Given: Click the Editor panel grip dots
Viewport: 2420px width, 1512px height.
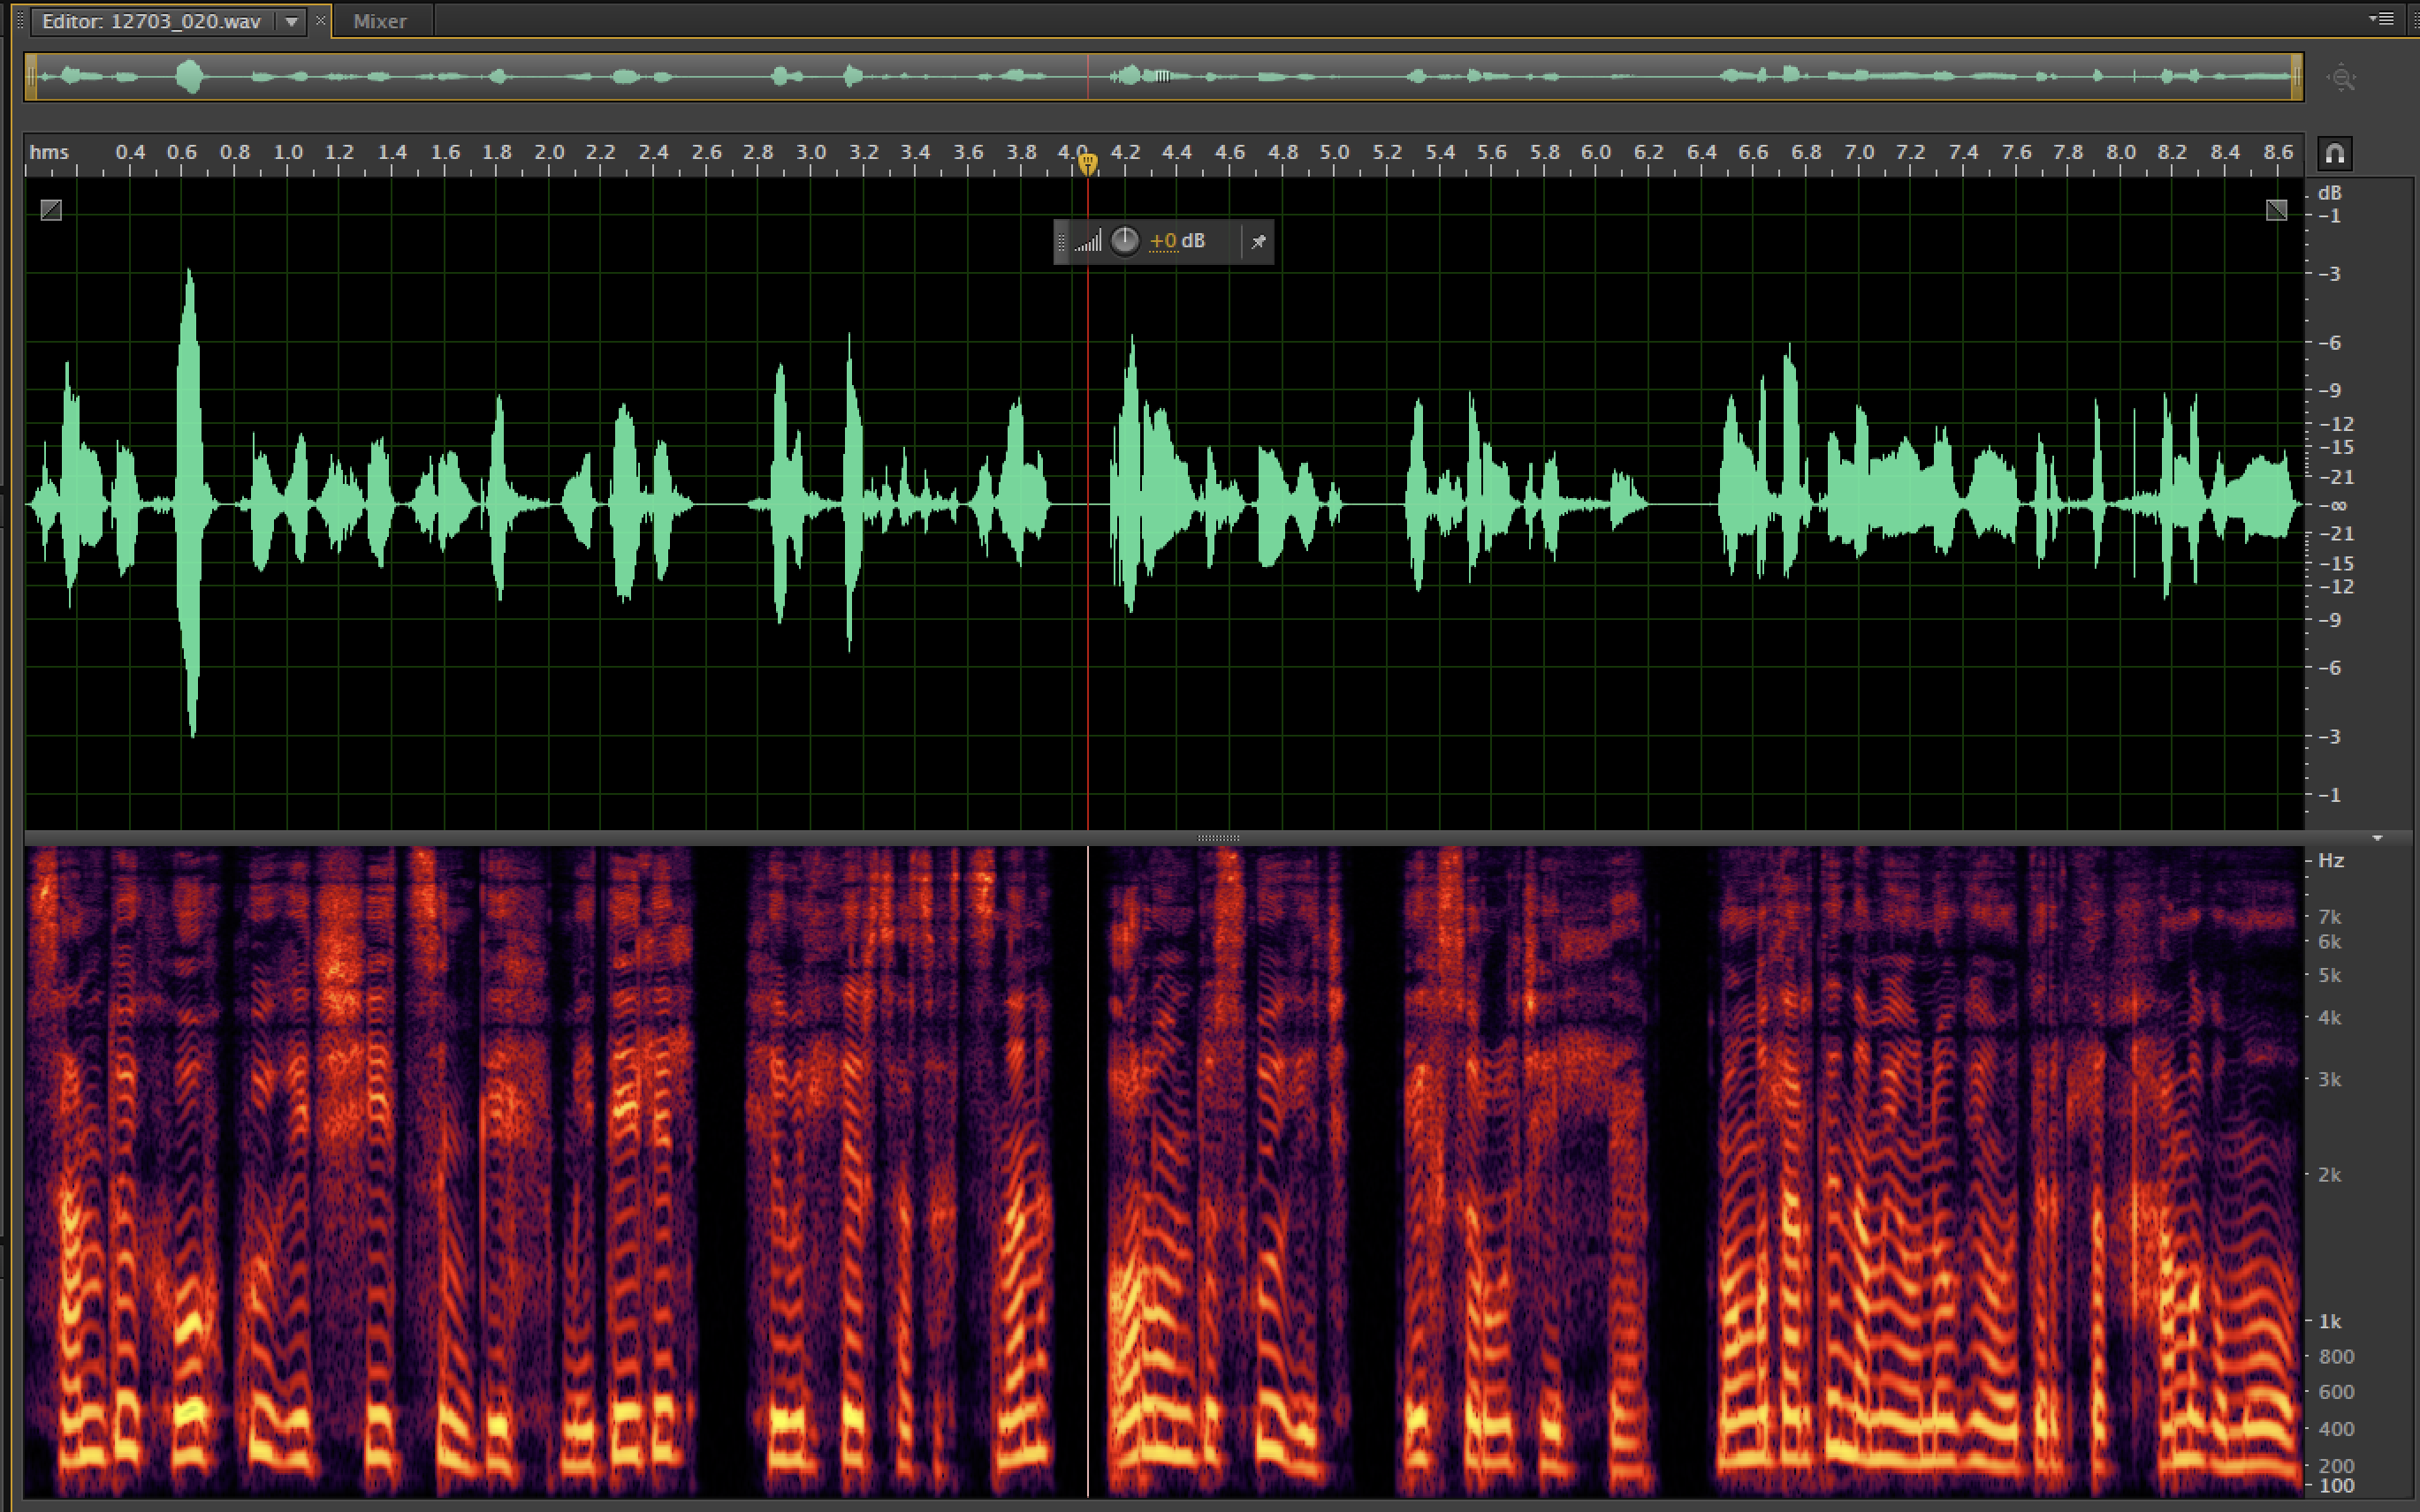Looking at the screenshot, I should pyautogui.click(x=19, y=20).
